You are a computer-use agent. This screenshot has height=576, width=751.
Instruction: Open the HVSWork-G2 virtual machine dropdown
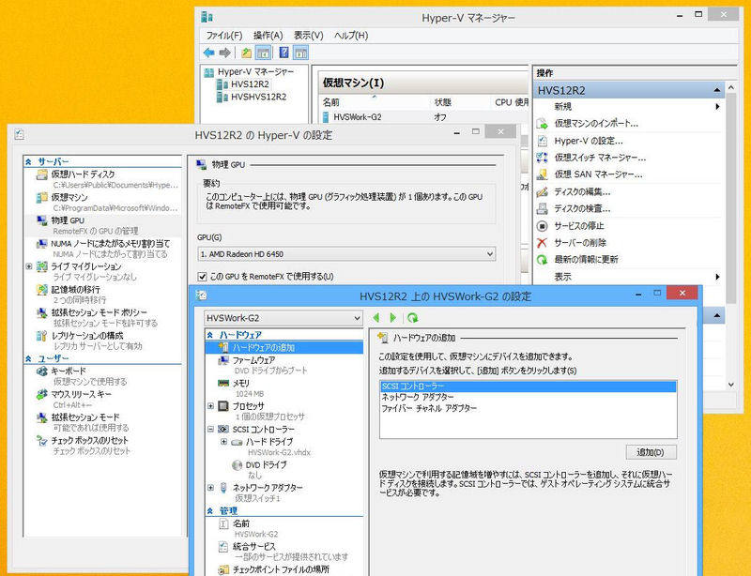[284, 318]
